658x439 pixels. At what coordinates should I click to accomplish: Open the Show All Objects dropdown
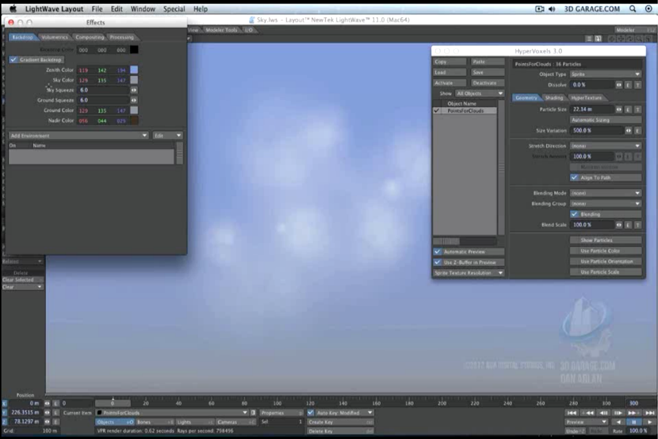pyautogui.click(x=480, y=93)
